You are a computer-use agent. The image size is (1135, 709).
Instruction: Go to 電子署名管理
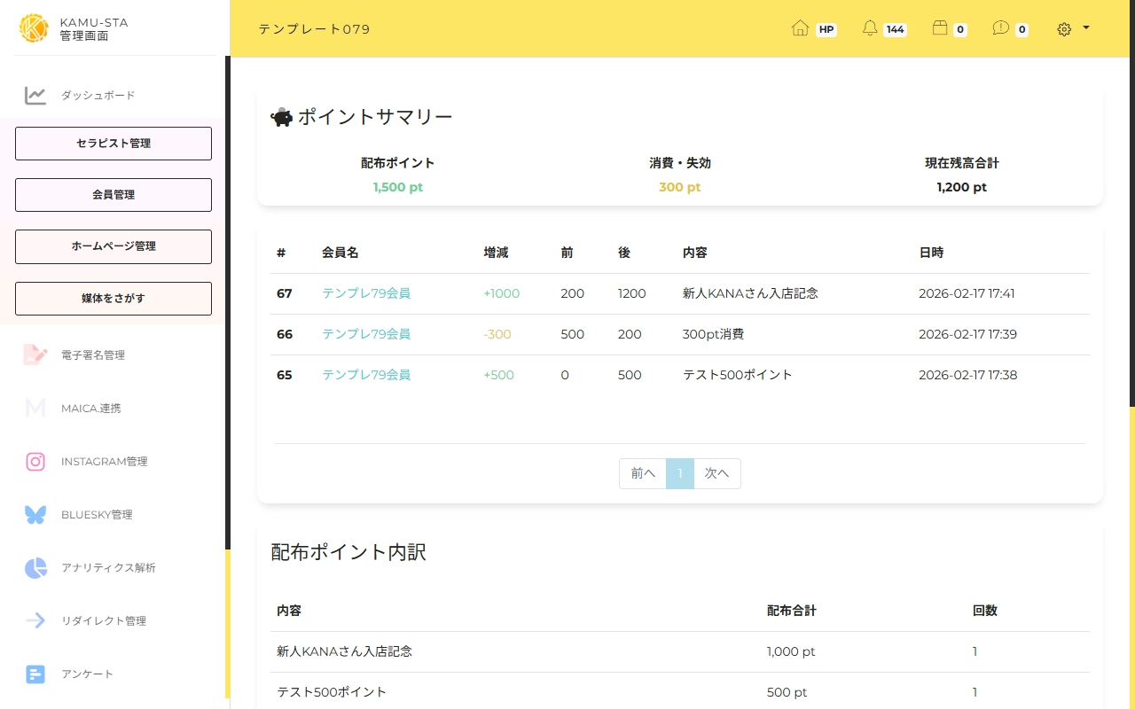point(93,355)
